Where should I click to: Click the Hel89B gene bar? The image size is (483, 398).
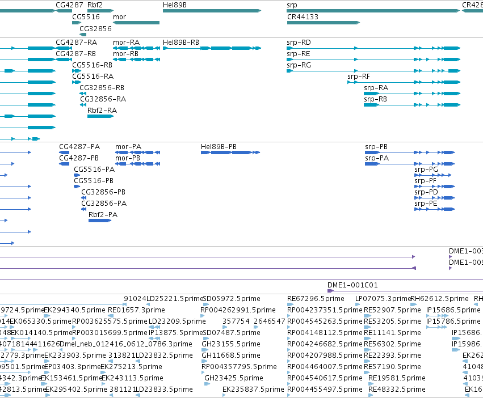point(212,11)
